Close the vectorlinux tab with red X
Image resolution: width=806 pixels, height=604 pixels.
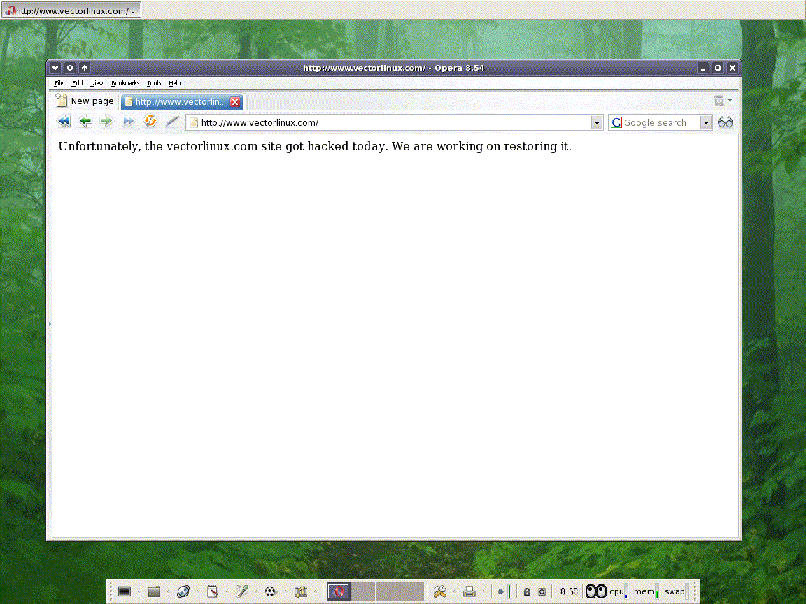click(235, 101)
